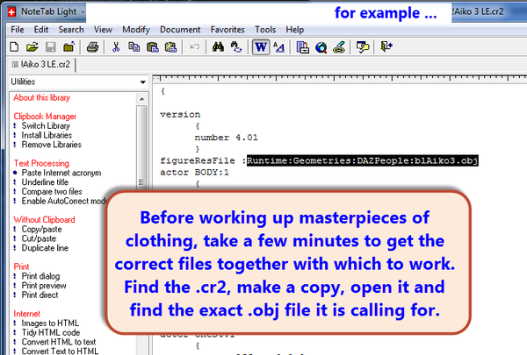Click the 'actor BODY:1' line in editor
This screenshot has height=355, width=527.
click(x=195, y=173)
